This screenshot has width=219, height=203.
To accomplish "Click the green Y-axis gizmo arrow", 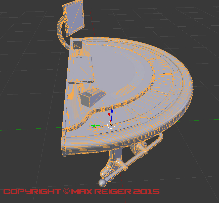I will coord(93,126).
